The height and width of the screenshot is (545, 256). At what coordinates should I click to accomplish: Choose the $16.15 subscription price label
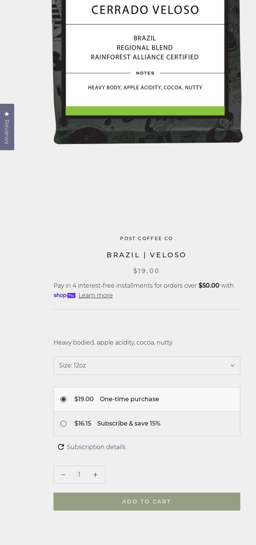[x=83, y=424]
